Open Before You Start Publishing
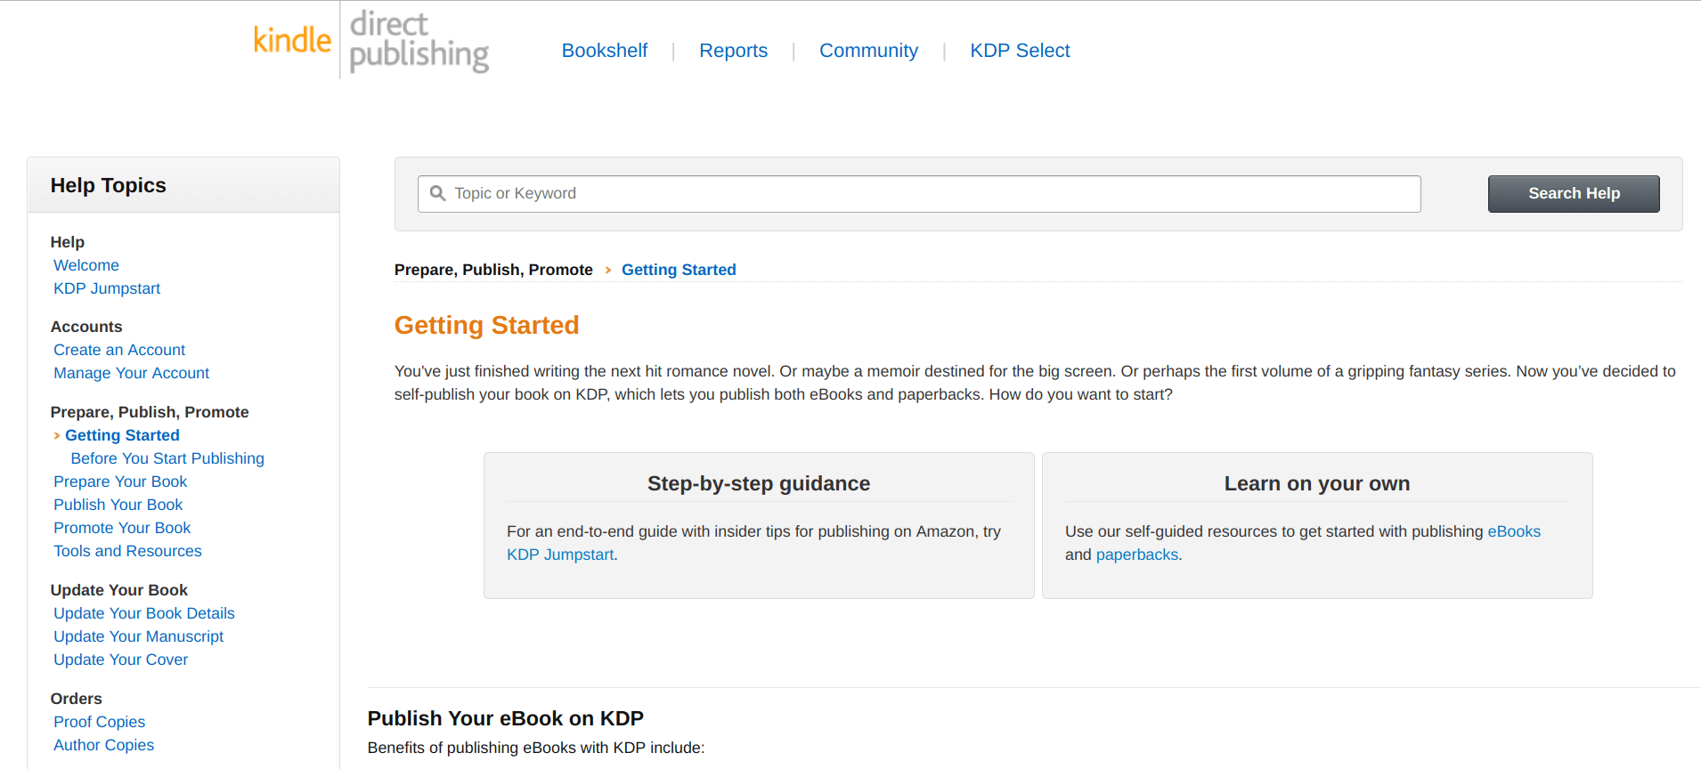This screenshot has height=769, width=1701. [167, 458]
